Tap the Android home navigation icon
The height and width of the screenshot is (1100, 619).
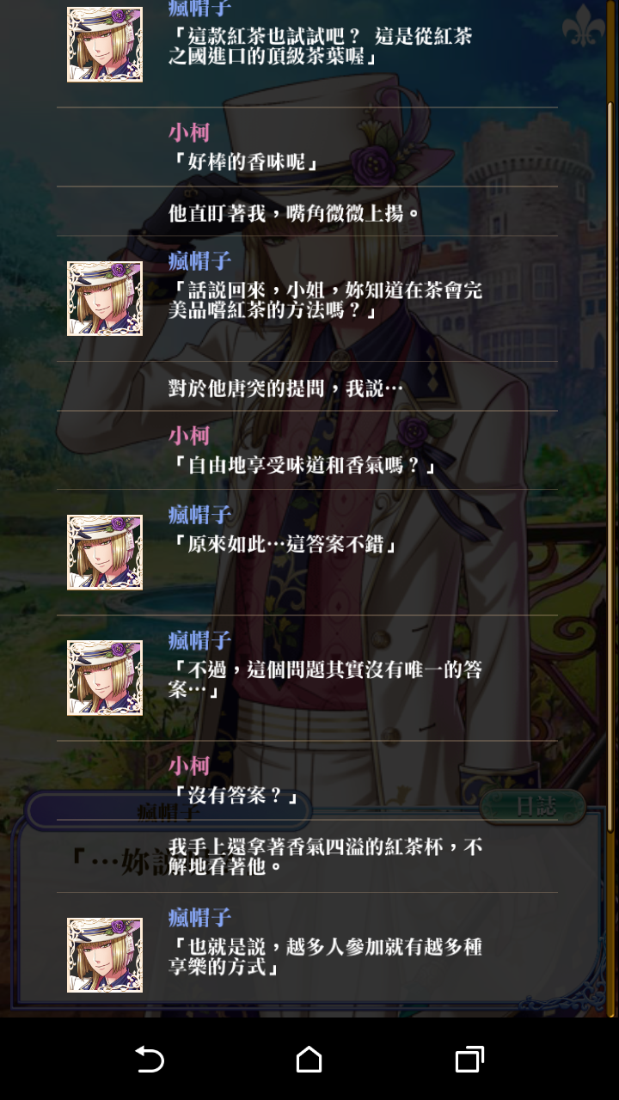pos(309,1060)
